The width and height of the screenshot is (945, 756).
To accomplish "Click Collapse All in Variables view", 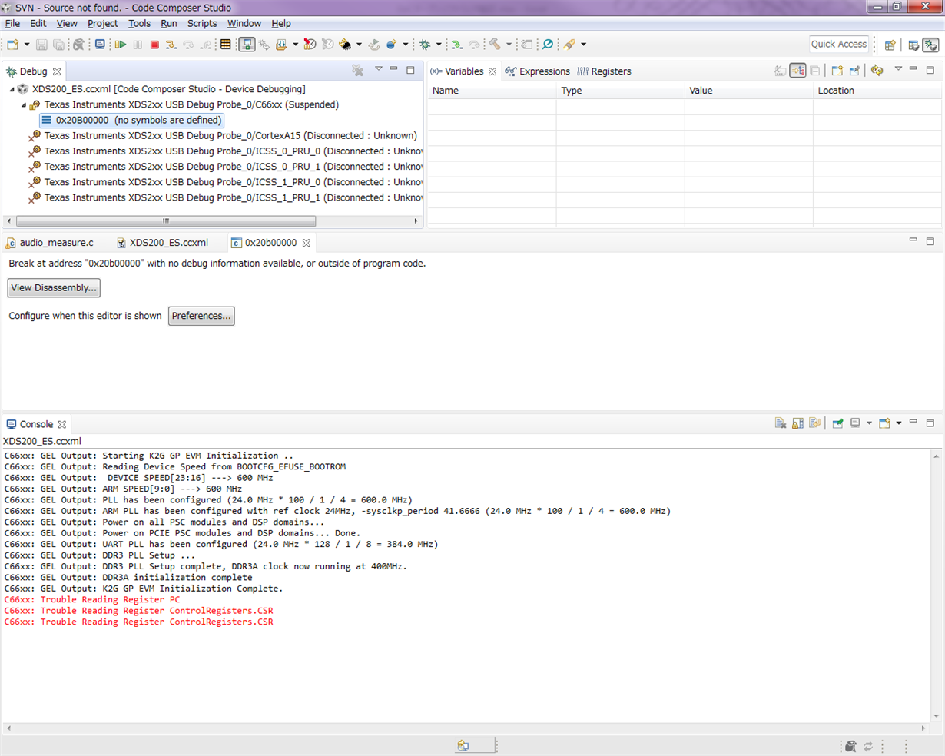I will tap(815, 71).
